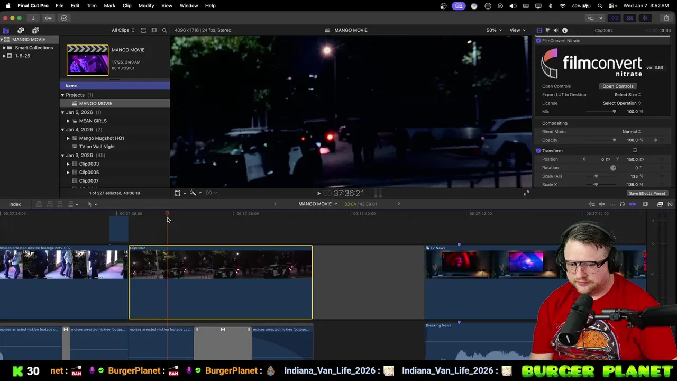Image resolution: width=677 pixels, height=381 pixels.
Task: Open the timeline tool selector arrow
Action: tap(92, 204)
